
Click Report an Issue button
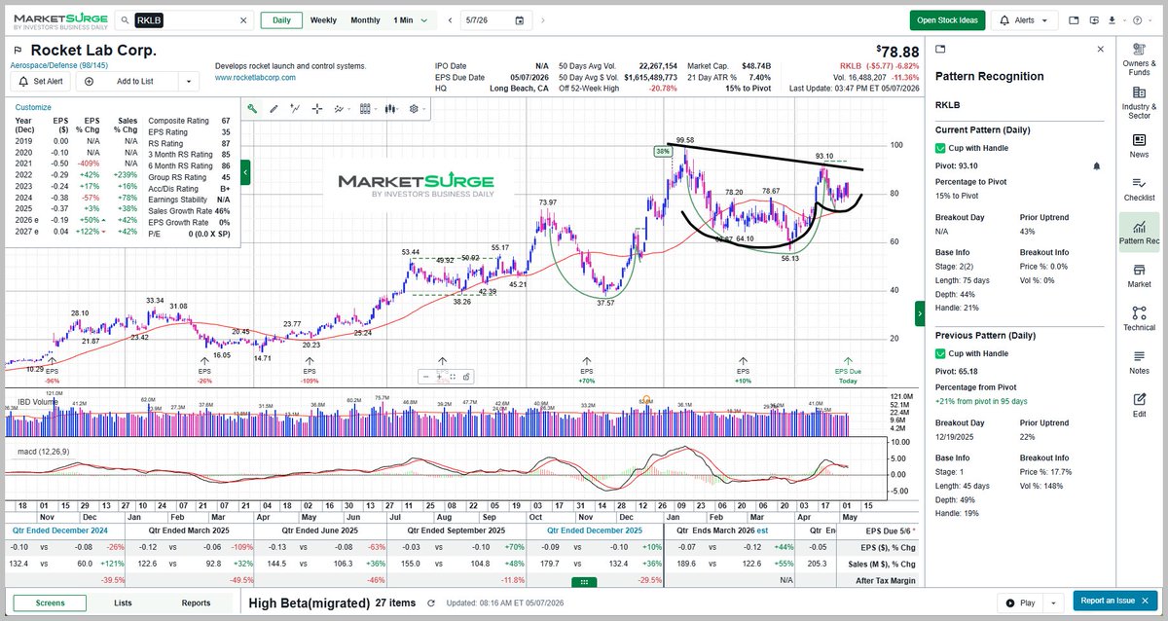(x=1116, y=603)
